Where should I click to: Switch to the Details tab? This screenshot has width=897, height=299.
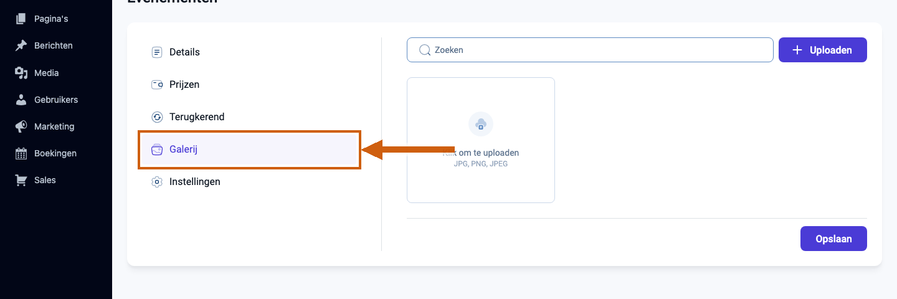249,52
